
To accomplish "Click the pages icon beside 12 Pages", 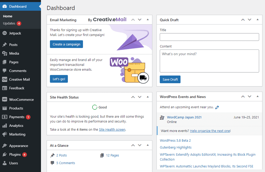I will 102,155.
